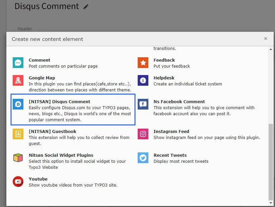
Task: Click Guestbook 'collect review from guest' description
Action: [x=79, y=141]
